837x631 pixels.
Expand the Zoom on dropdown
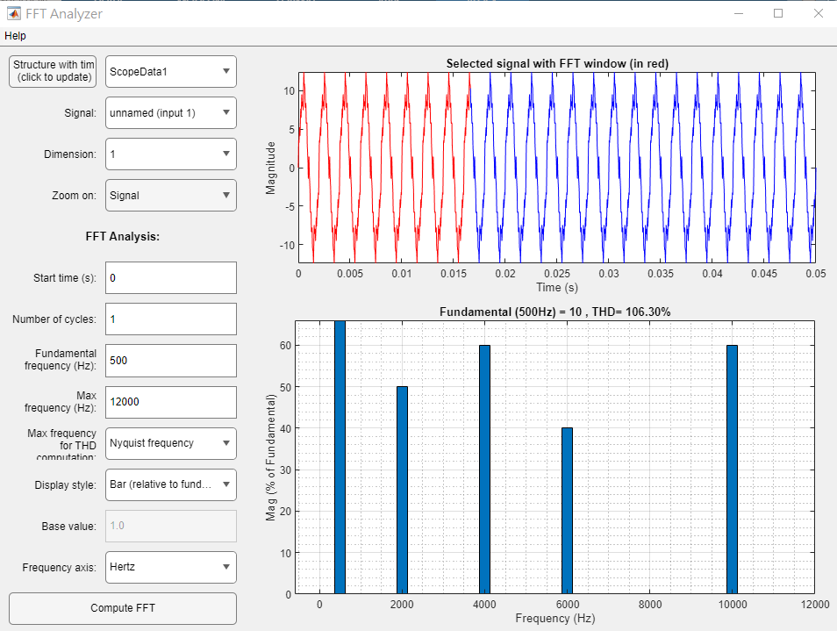[171, 196]
